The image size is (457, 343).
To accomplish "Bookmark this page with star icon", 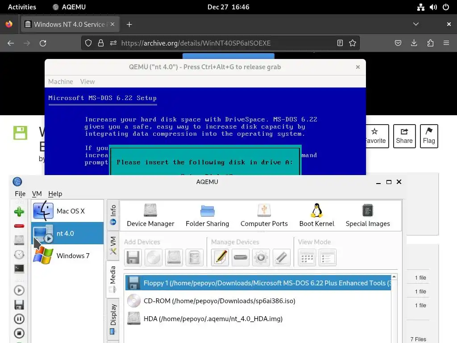I will (353, 43).
